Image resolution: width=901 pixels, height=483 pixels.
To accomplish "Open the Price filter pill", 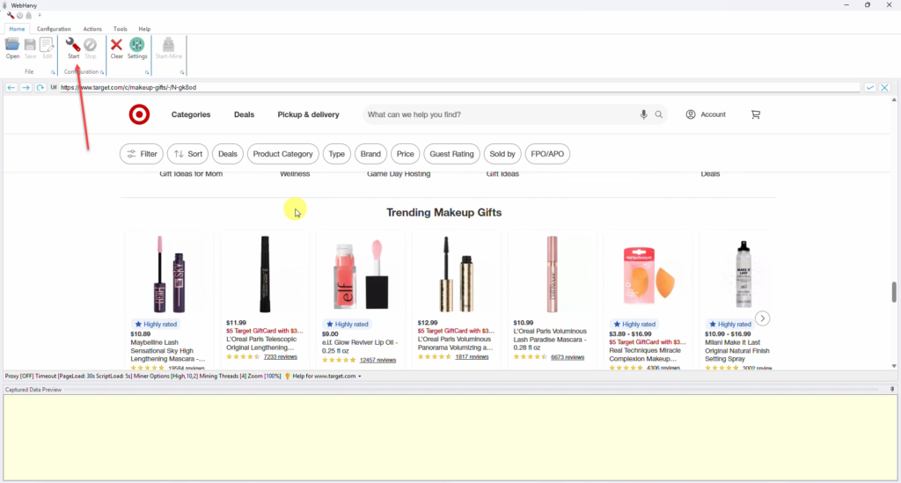I will (405, 154).
